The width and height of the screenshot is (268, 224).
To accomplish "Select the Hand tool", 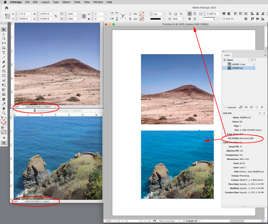I will pyautogui.click(x=4, y=108).
